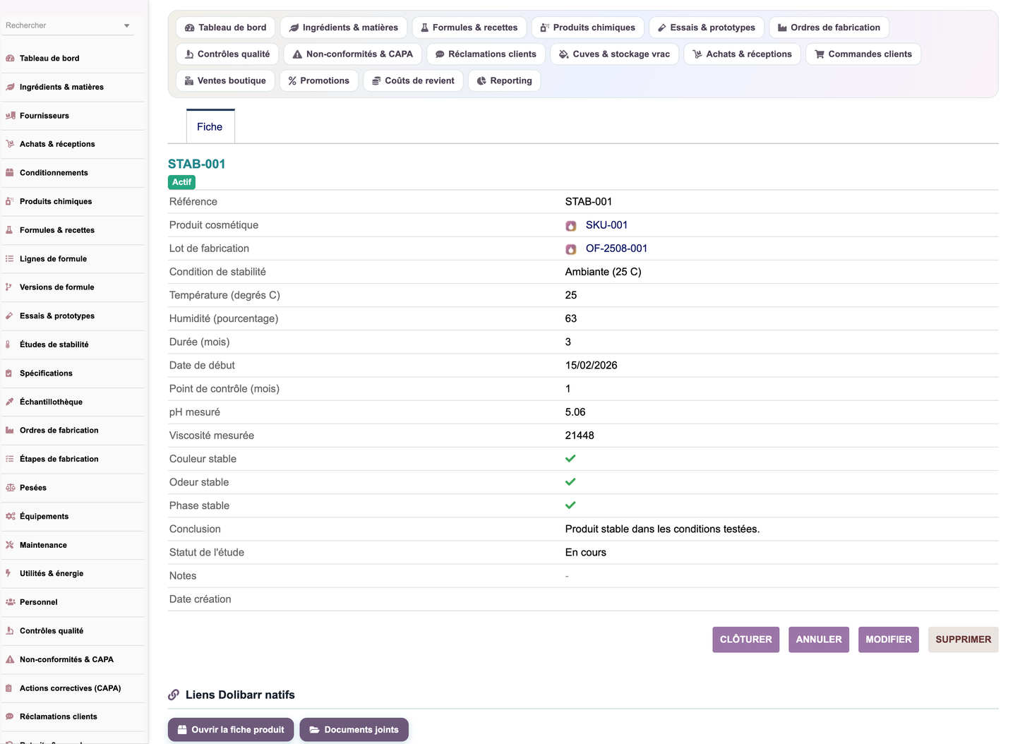Open Essais & prototypes in sidebar
This screenshot has width=1020, height=744.
coord(57,316)
